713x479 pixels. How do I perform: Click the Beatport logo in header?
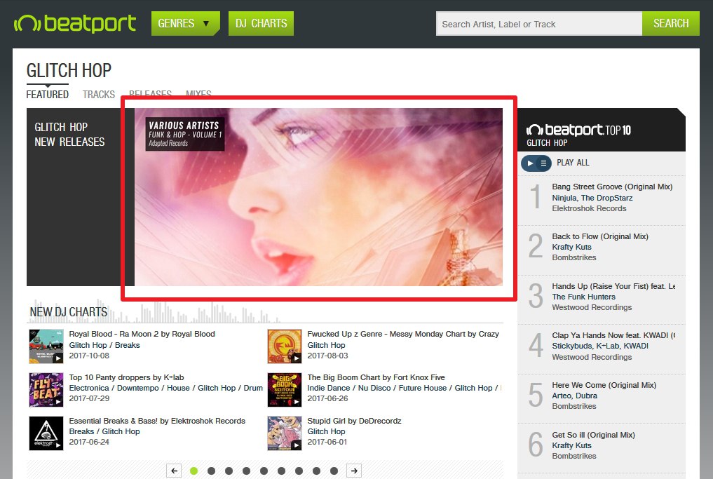point(75,24)
